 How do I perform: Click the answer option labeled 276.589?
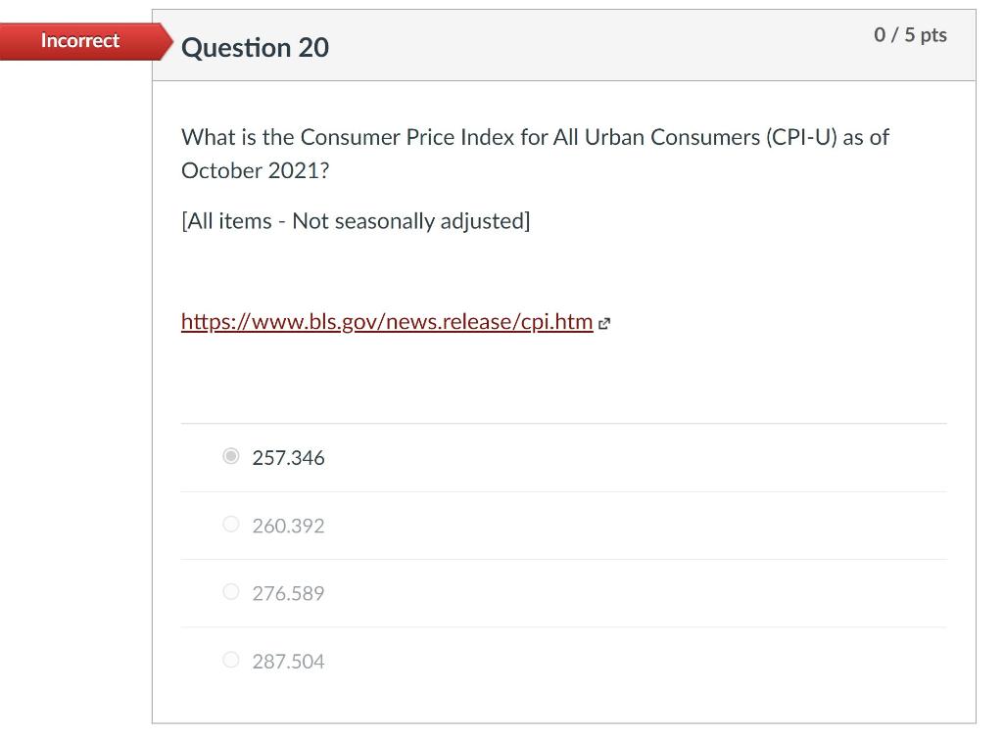point(288,593)
